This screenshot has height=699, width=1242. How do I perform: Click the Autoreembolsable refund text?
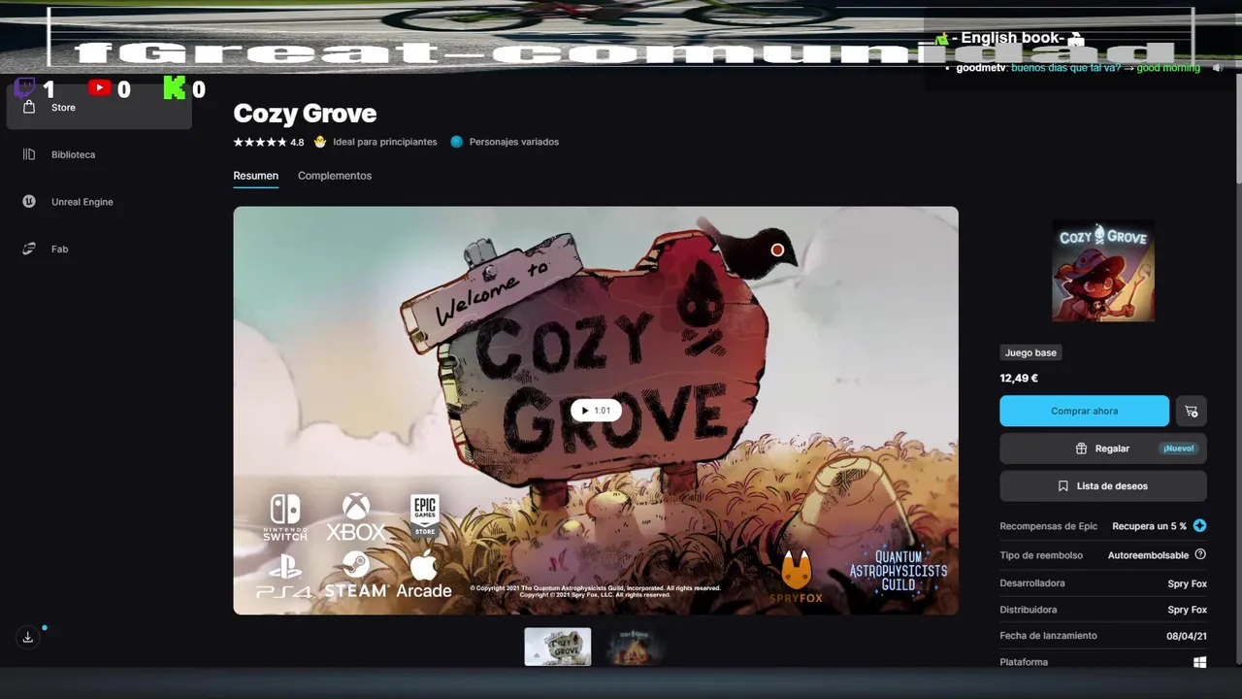(1148, 555)
